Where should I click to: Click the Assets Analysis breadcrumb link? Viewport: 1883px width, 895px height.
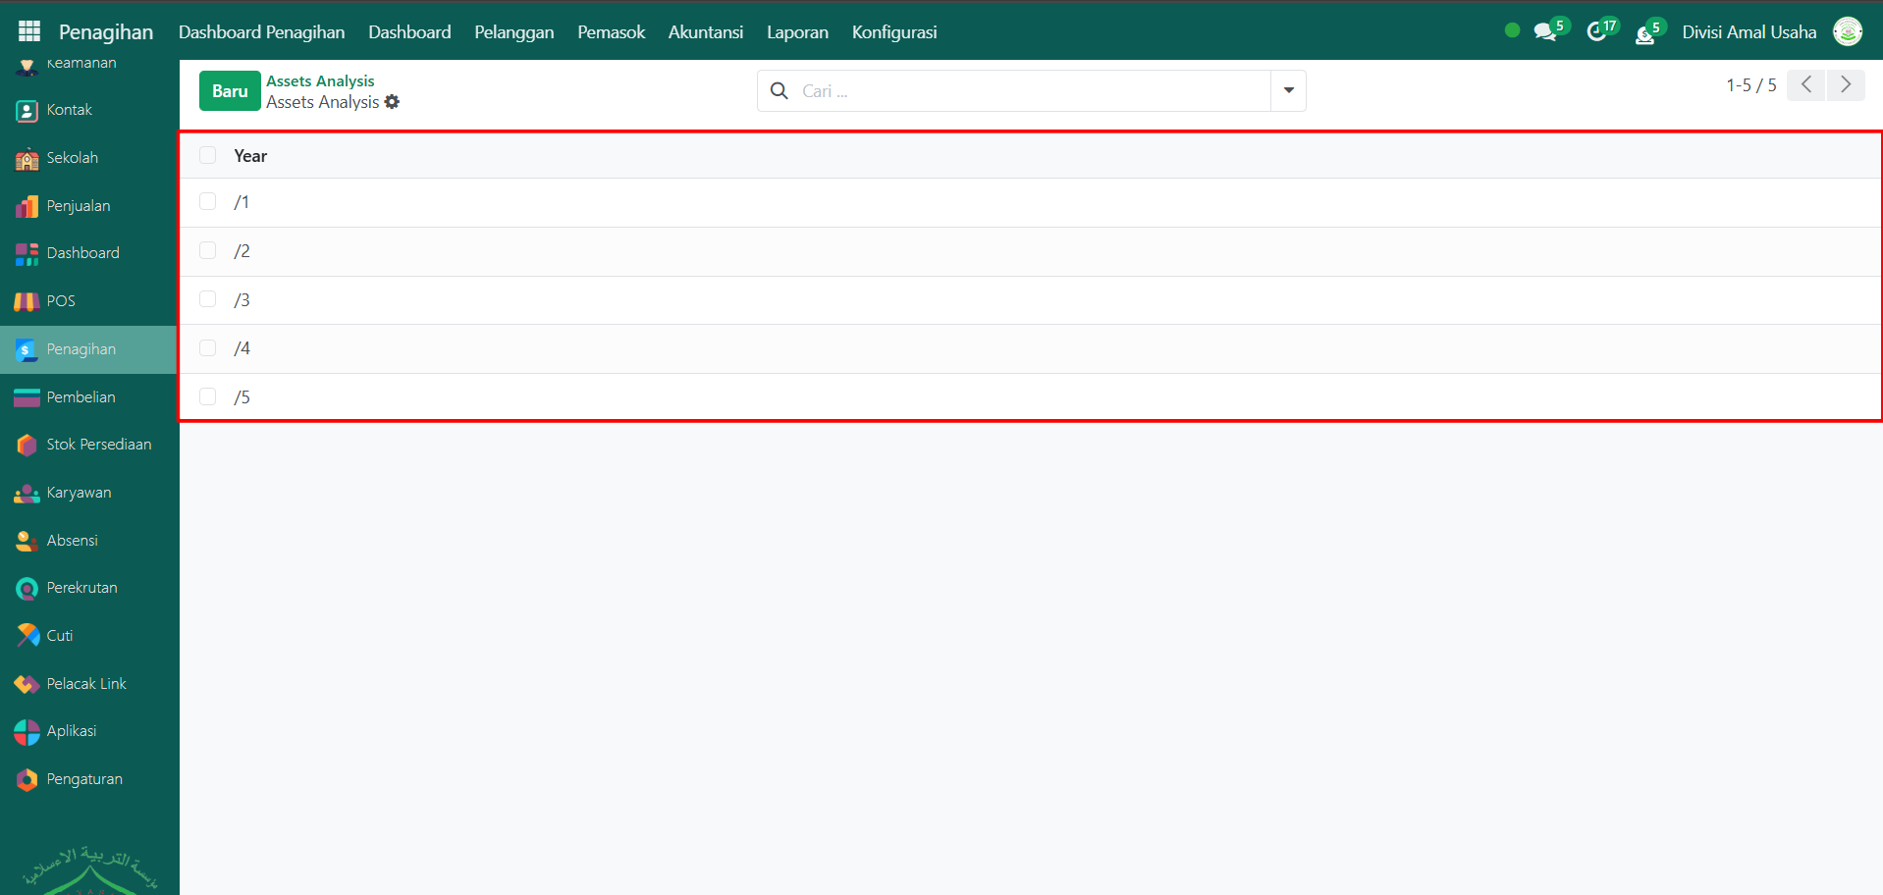click(x=320, y=80)
